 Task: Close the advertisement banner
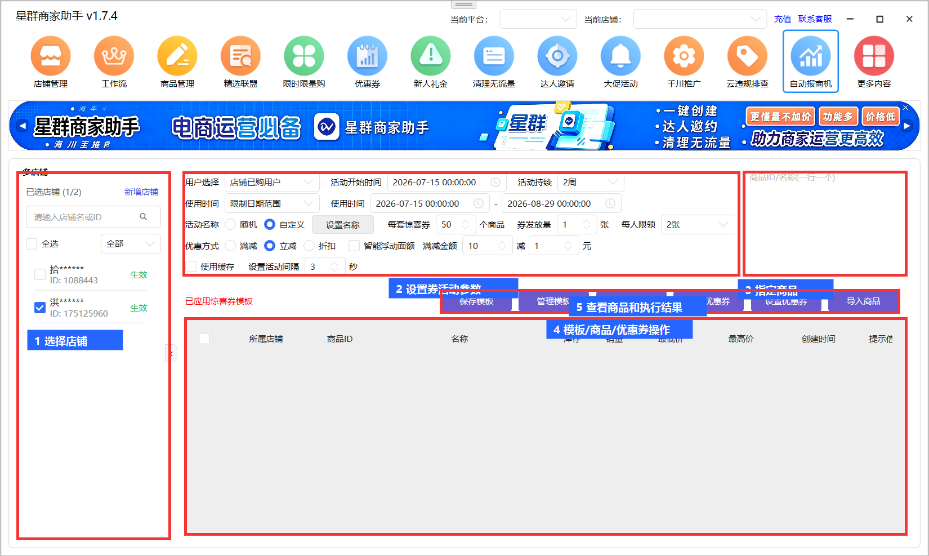point(905,107)
